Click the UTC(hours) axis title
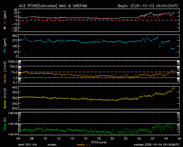183x147 pixels. pos(99,142)
